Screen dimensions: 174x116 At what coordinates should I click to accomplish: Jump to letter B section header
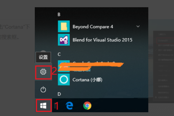pos(59,14)
